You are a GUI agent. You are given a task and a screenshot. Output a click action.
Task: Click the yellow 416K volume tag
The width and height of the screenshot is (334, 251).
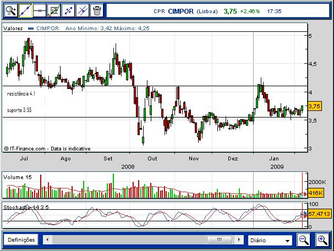click(316, 193)
